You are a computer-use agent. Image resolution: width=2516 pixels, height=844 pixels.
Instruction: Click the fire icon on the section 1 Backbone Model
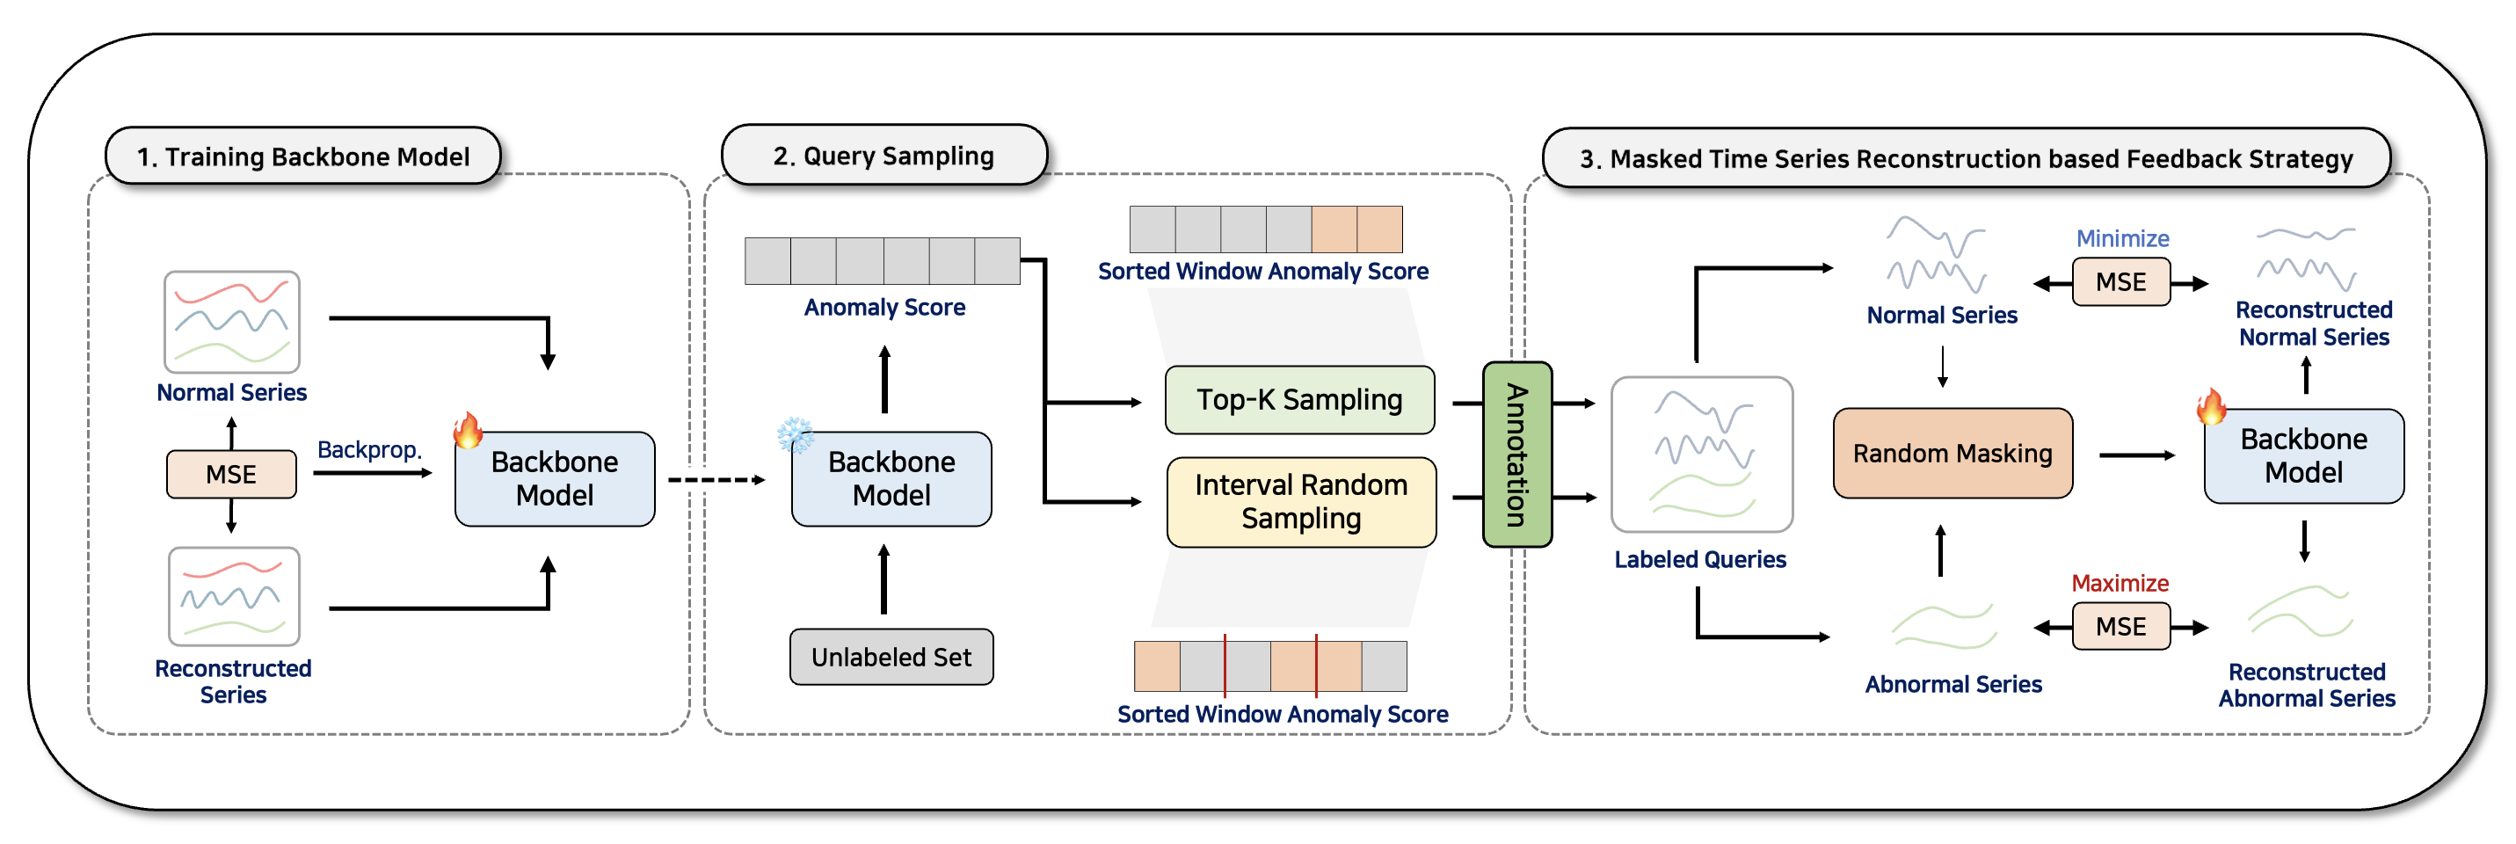click(x=468, y=430)
